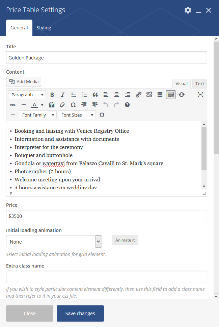The height and width of the screenshot is (327, 219).
Task: Open the Paragraph format dropdown
Action: 27,95
